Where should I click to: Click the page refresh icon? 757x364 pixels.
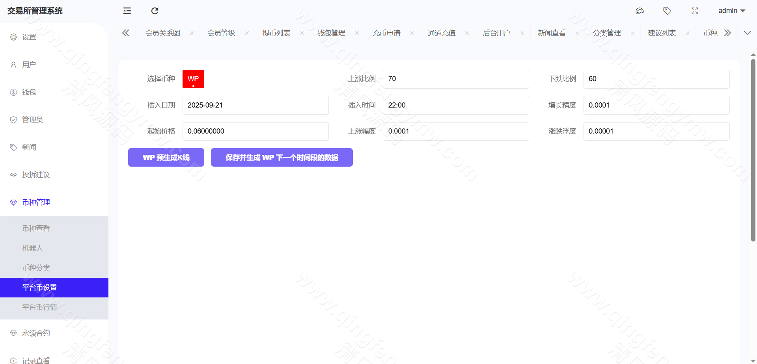point(155,11)
